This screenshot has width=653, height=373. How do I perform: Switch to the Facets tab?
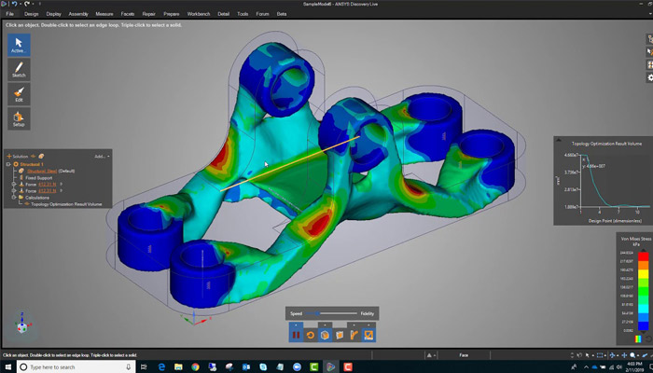pos(128,14)
